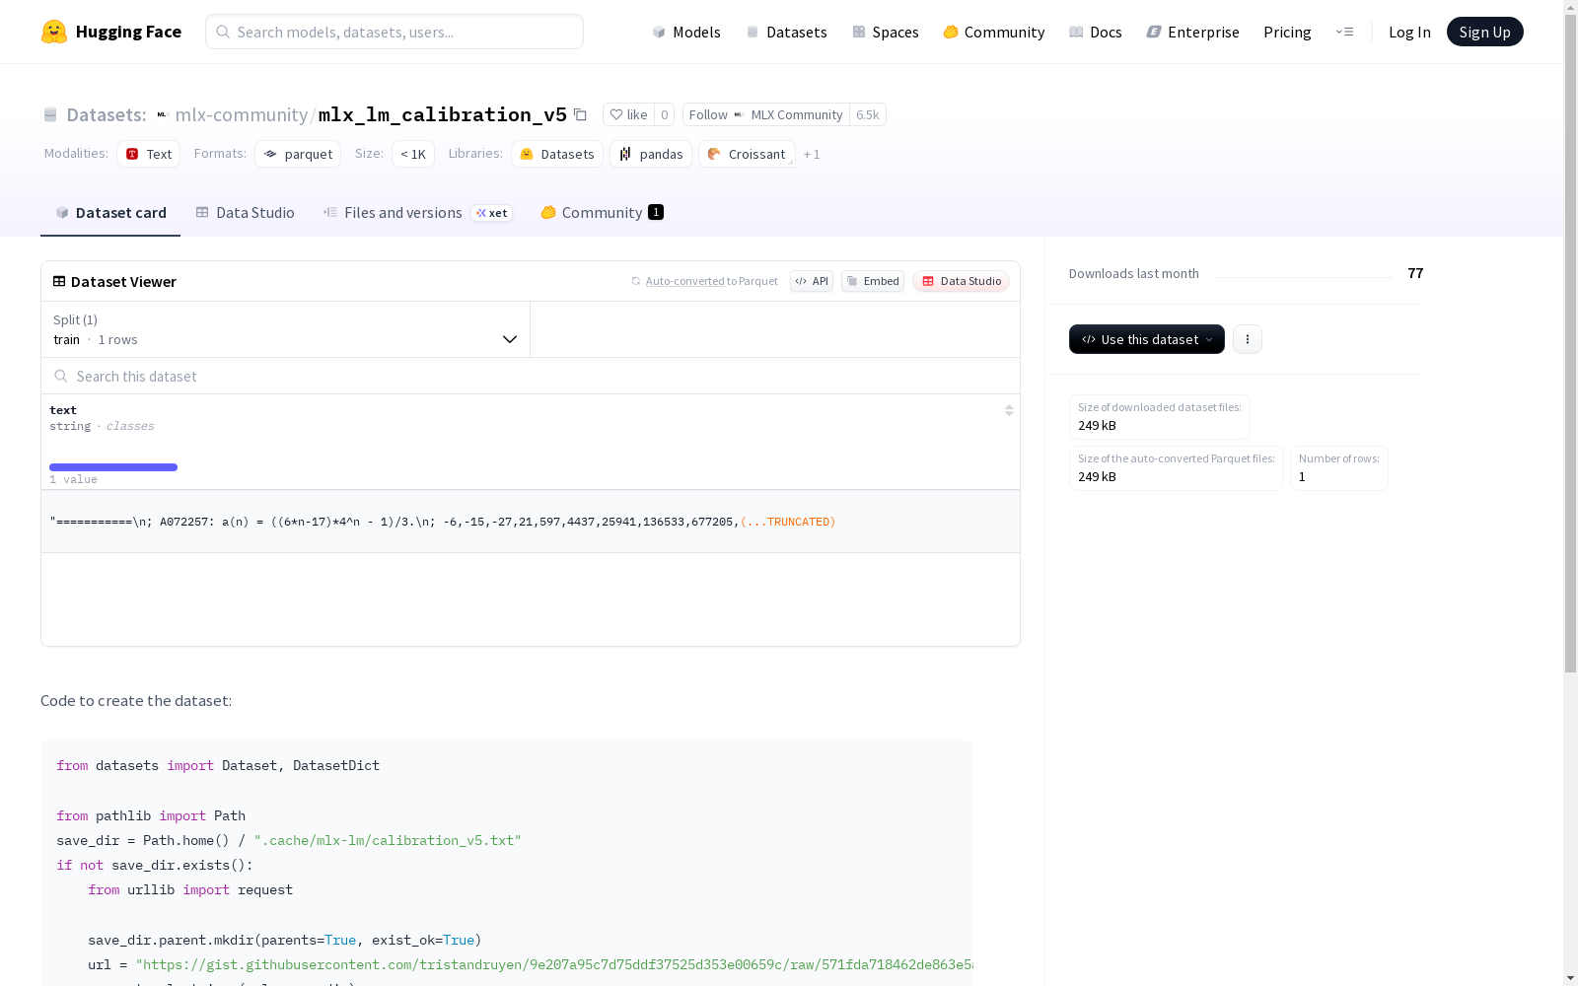Image resolution: width=1578 pixels, height=986 pixels.
Task: Open the Text modality tag
Action: click(x=149, y=154)
